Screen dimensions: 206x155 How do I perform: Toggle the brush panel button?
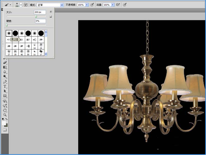point(26,5)
